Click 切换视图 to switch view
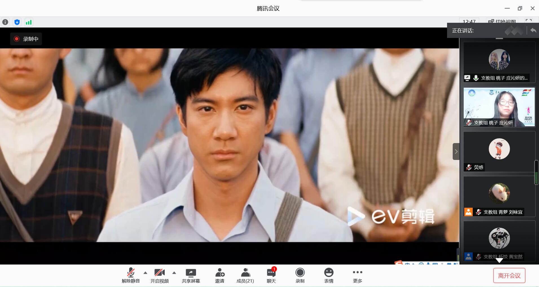 (x=502, y=22)
